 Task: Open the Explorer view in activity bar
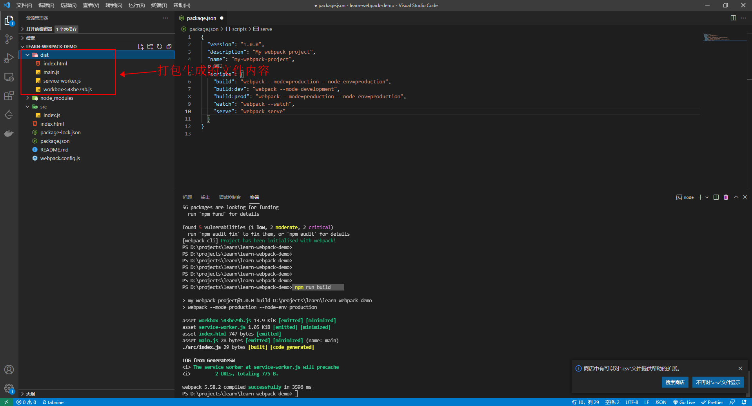pos(9,20)
